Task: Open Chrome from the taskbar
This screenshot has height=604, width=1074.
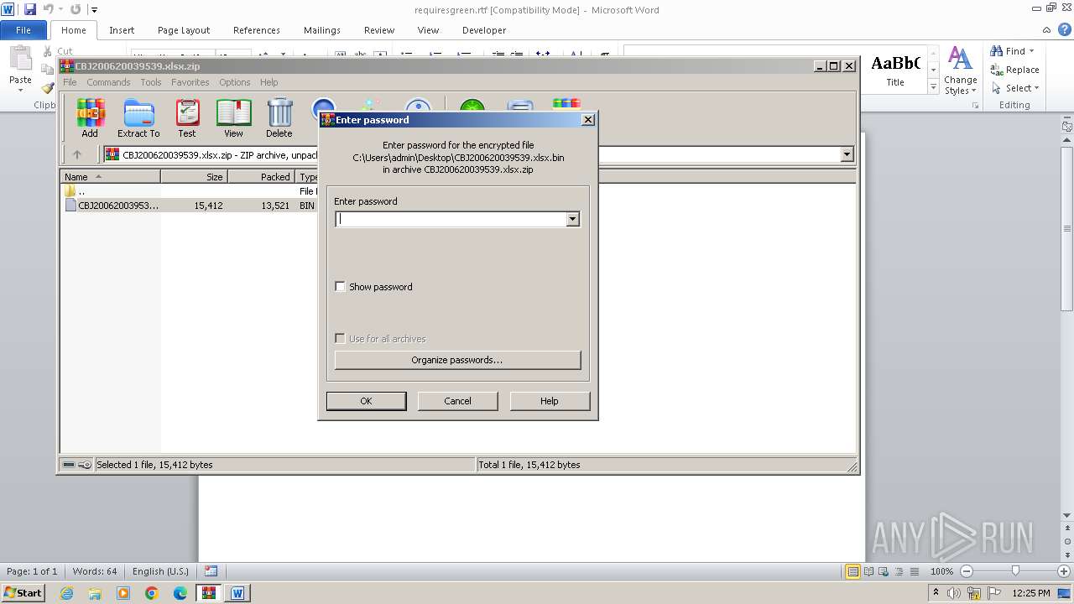Action: [x=152, y=593]
